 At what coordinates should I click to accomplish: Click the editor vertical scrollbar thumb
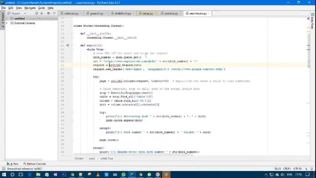coord(309,50)
